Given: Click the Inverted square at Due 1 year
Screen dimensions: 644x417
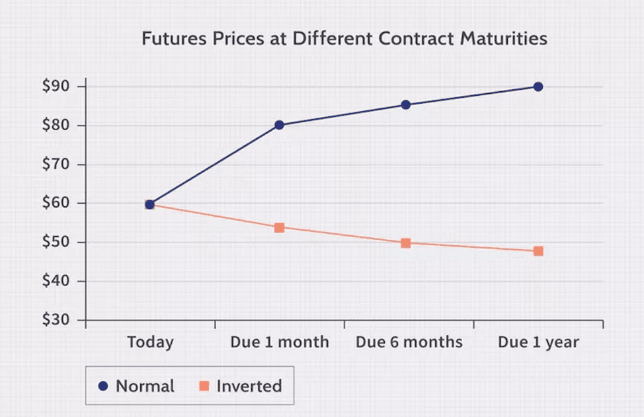Looking at the screenshot, I should pos(538,251).
